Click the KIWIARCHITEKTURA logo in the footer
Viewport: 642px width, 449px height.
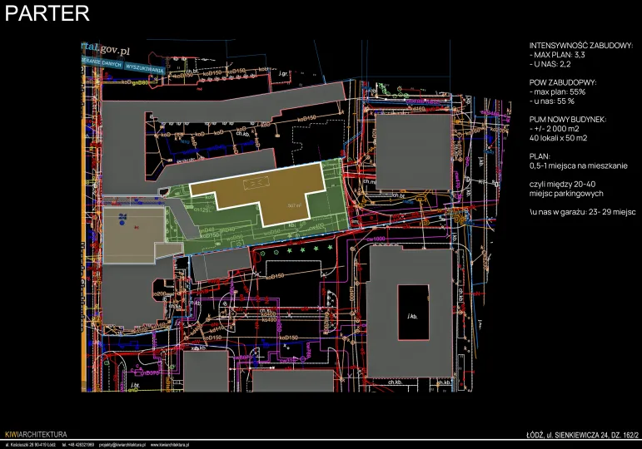35,435
